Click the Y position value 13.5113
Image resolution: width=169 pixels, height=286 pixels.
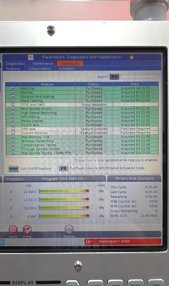point(30,200)
